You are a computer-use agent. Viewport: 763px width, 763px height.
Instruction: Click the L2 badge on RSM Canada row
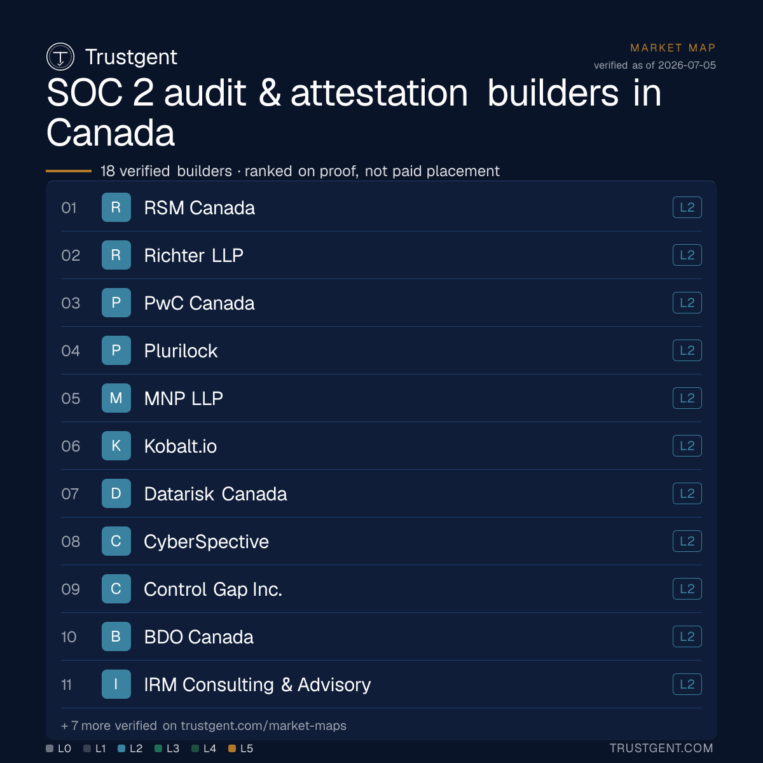687,207
